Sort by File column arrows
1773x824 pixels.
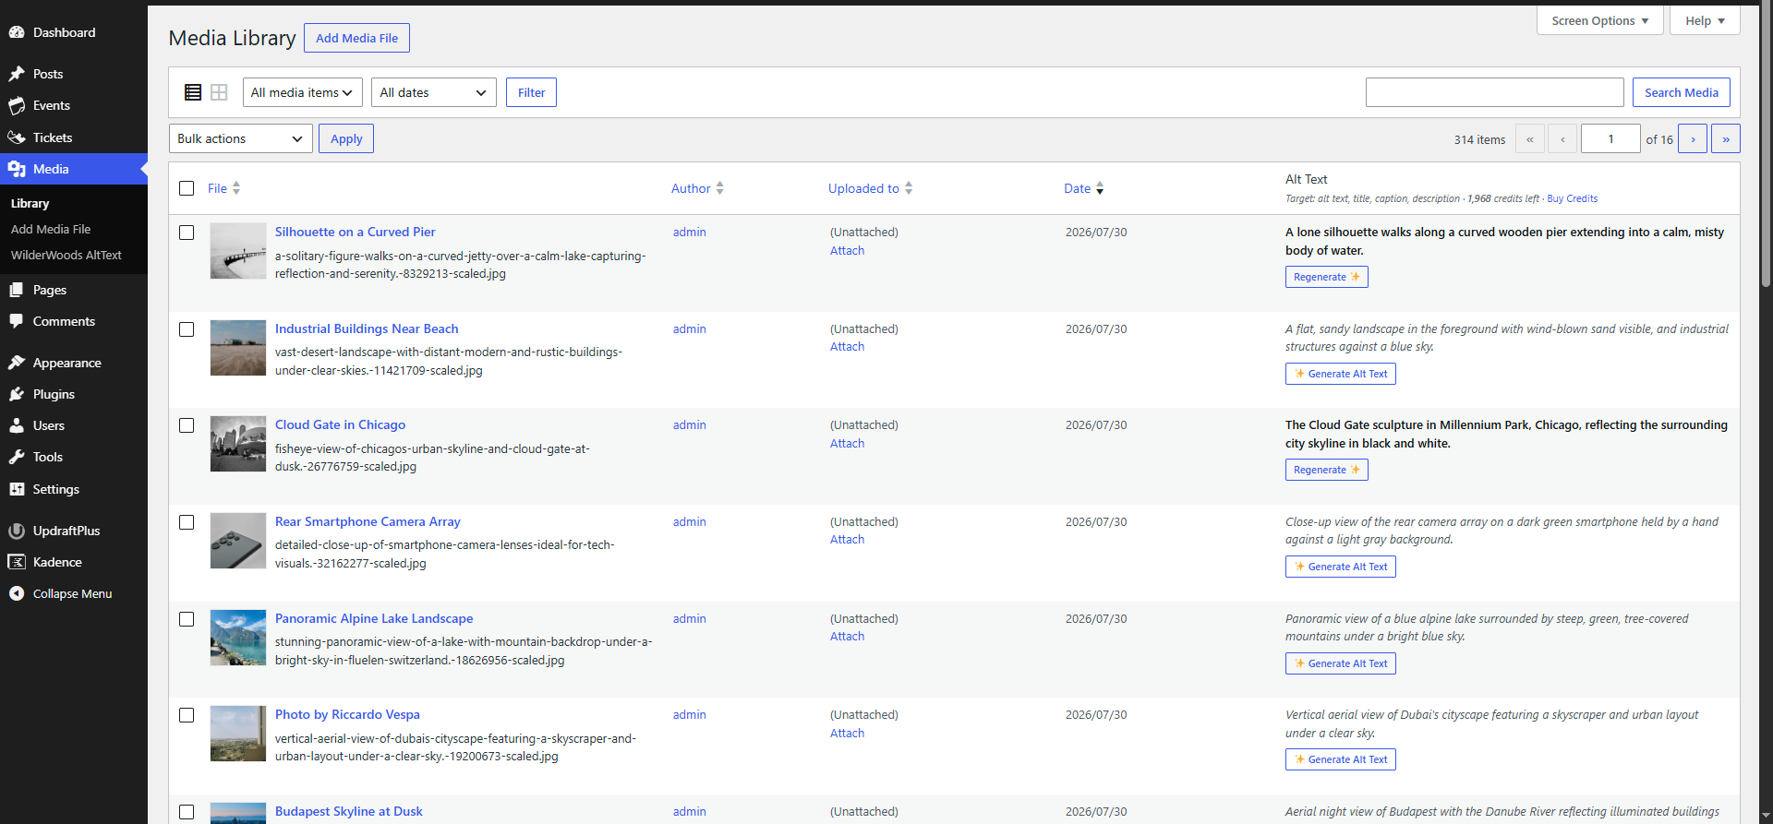(236, 188)
